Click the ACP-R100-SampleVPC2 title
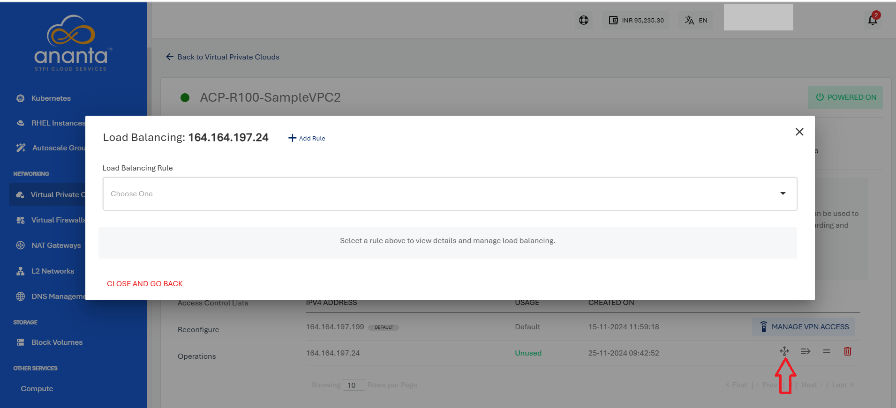 pyautogui.click(x=271, y=97)
